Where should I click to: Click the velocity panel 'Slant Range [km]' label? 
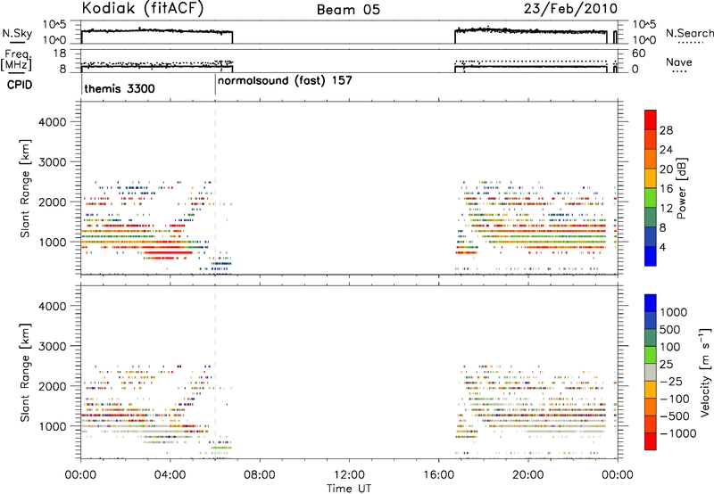point(25,372)
